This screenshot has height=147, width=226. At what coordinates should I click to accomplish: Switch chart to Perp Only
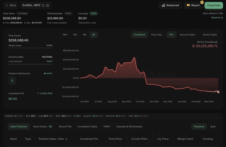157,35
